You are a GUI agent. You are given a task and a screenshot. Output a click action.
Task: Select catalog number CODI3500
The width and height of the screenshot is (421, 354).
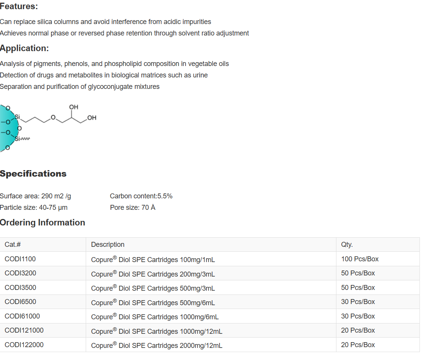[21, 288]
